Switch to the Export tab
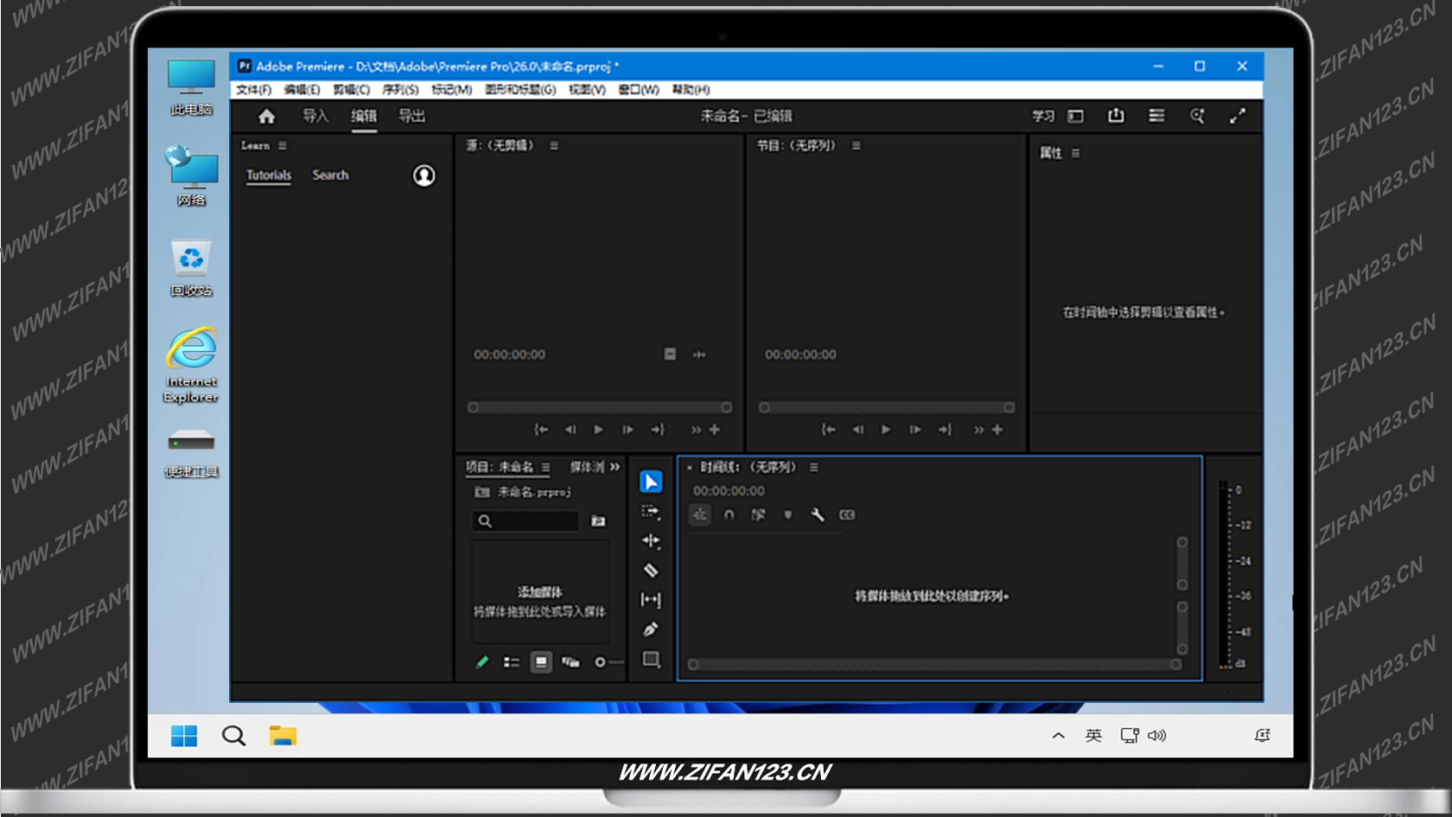Image resolution: width=1452 pixels, height=817 pixels. [411, 116]
